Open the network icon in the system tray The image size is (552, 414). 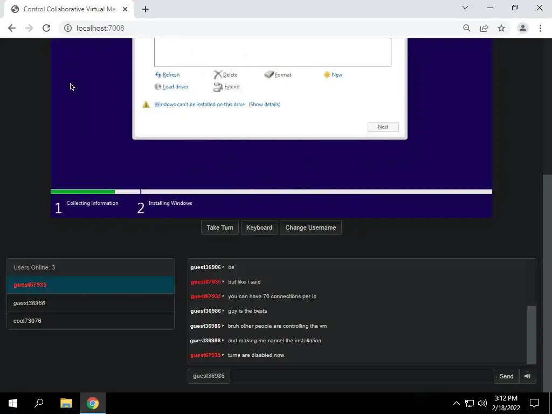470,403
